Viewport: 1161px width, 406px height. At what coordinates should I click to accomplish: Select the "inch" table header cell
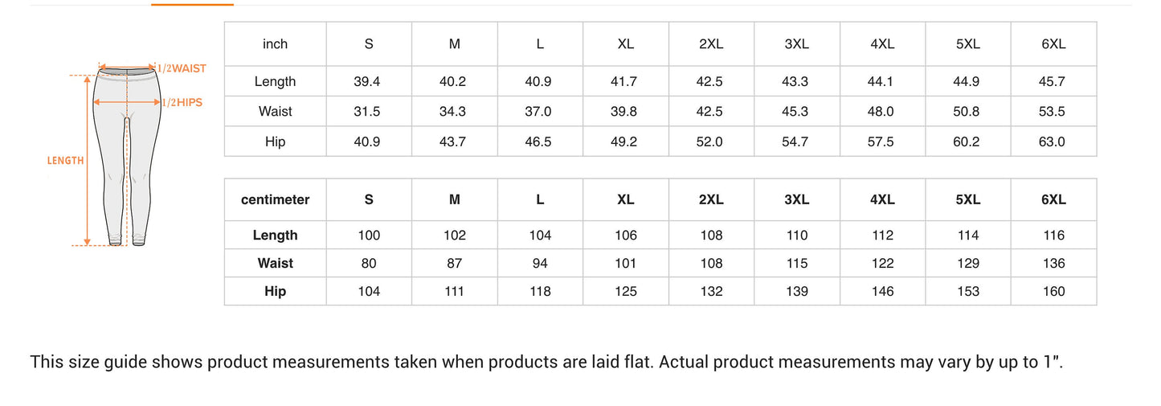(275, 44)
